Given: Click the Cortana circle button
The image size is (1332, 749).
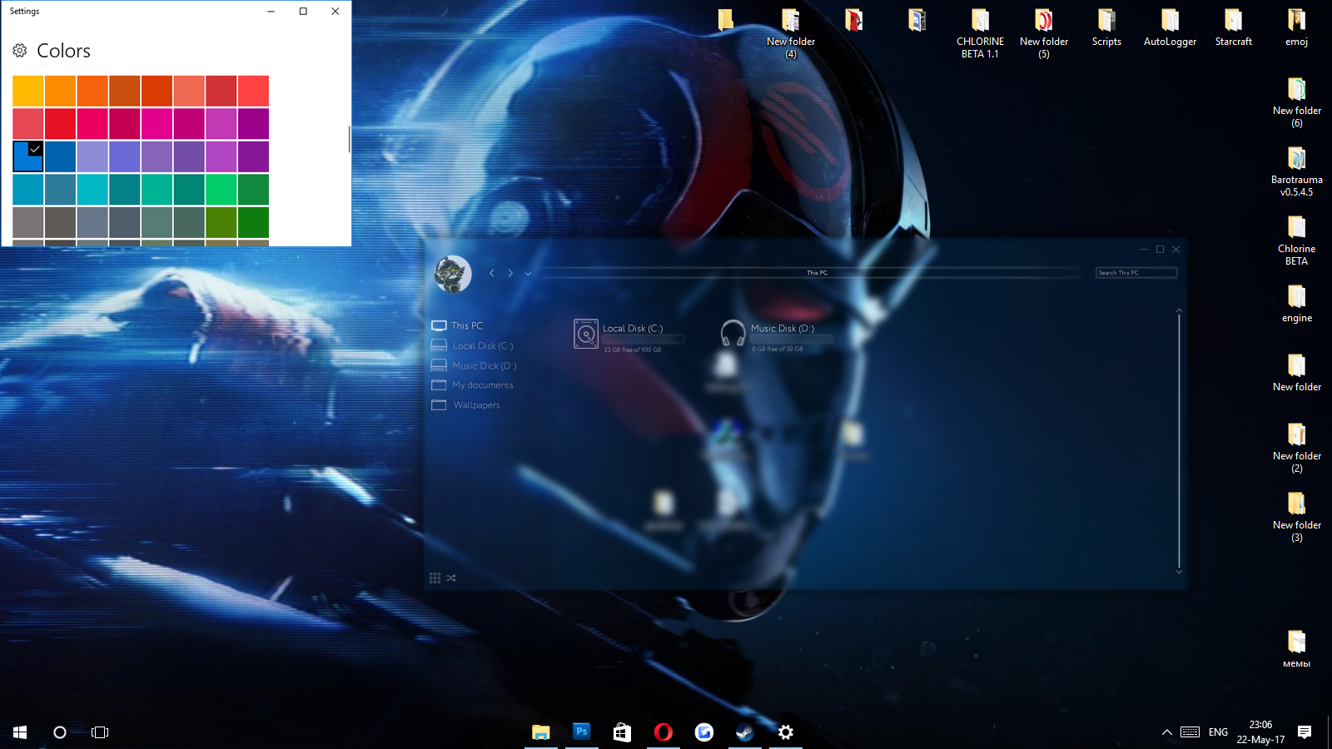Looking at the screenshot, I should pyautogui.click(x=60, y=732).
